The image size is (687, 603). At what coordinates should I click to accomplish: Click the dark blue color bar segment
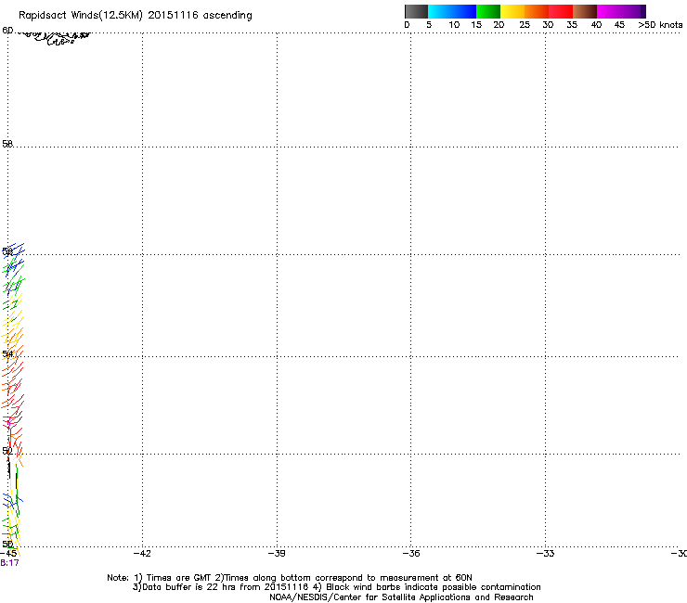pyautogui.click(x=464, y=11)
